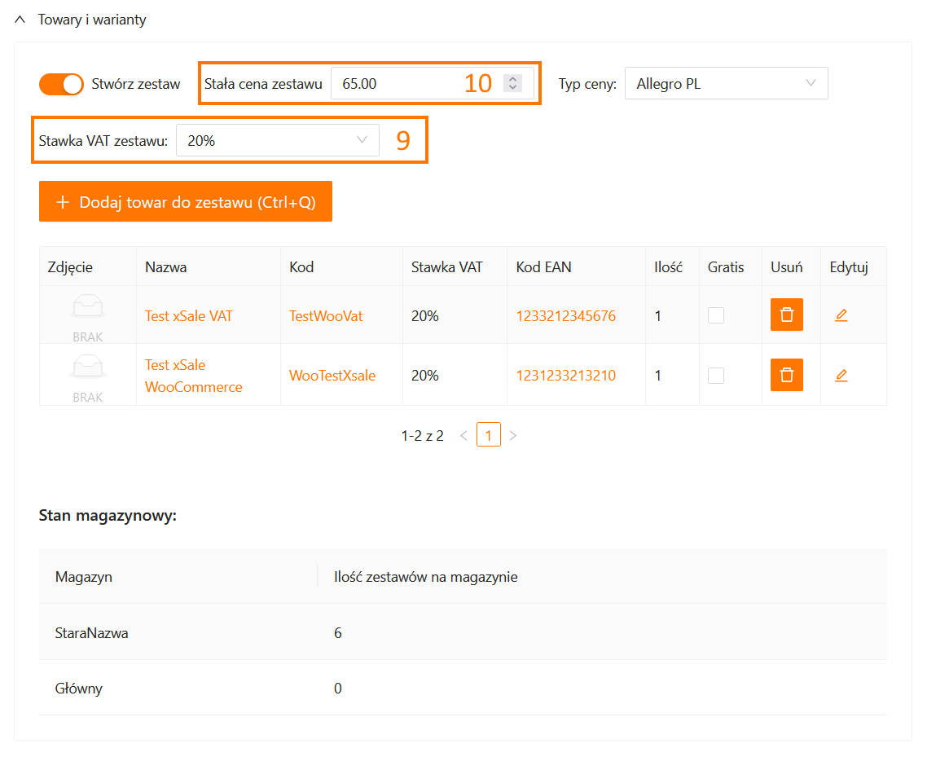Open EAN link 1231233213210

(x=565, y=376)
